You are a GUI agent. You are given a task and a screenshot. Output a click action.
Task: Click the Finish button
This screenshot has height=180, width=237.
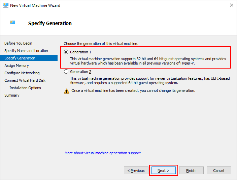point(191,171)
